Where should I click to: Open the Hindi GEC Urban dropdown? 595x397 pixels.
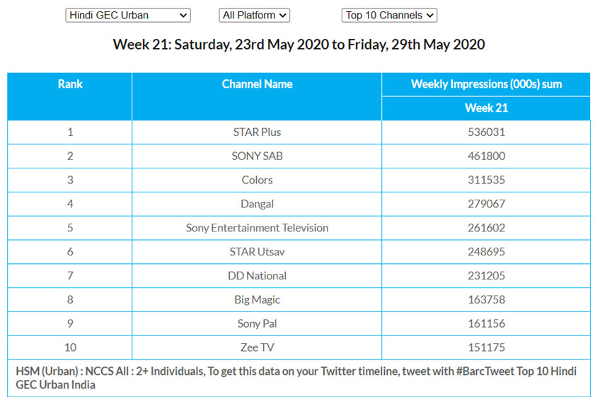coord(128,15)
